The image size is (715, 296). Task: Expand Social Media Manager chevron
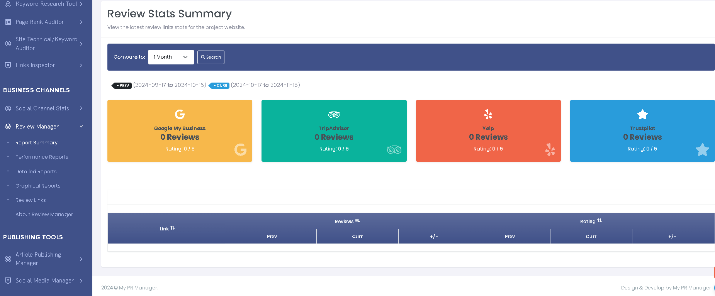[81, 281]
